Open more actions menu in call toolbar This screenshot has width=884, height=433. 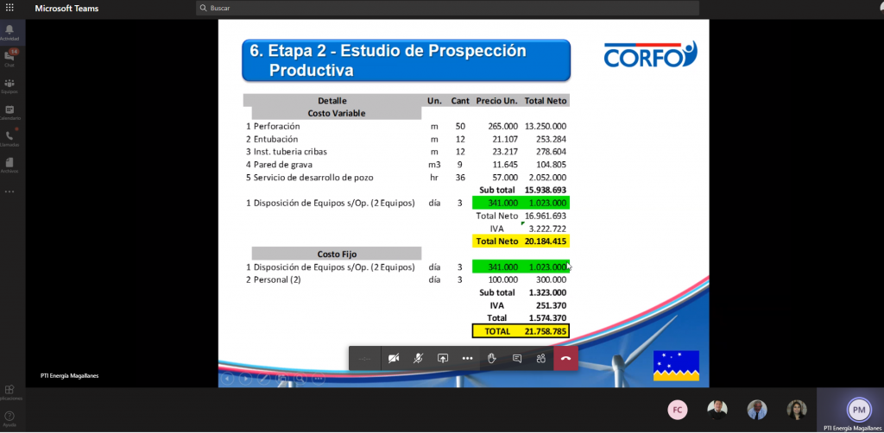[x=467, y=358]
